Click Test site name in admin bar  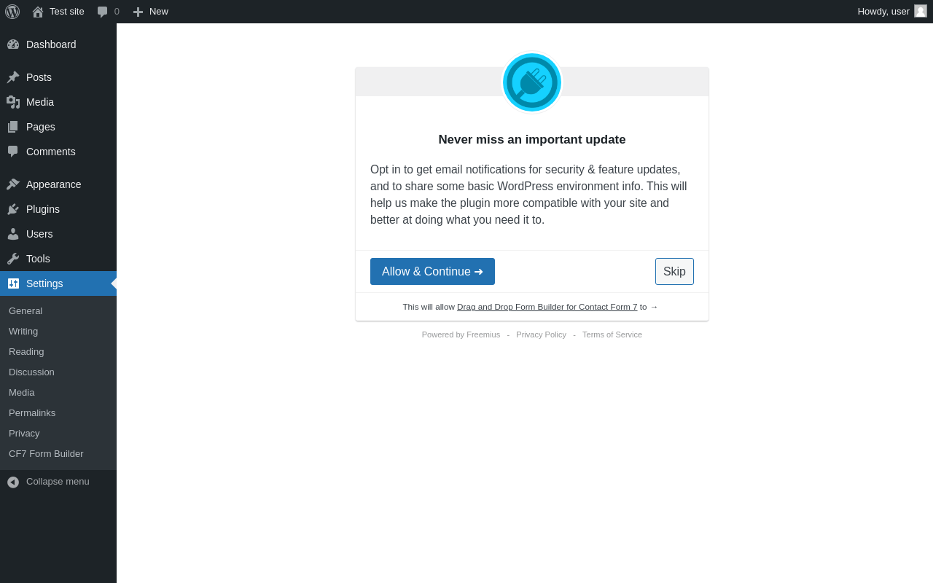(x=67, y=12)
